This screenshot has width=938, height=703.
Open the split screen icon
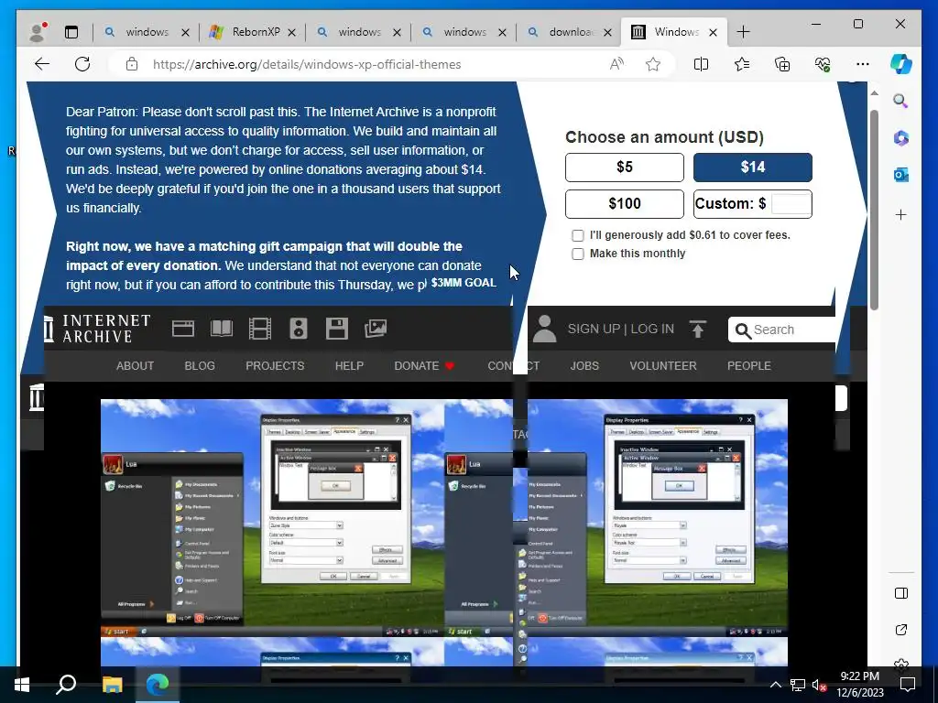701,64
